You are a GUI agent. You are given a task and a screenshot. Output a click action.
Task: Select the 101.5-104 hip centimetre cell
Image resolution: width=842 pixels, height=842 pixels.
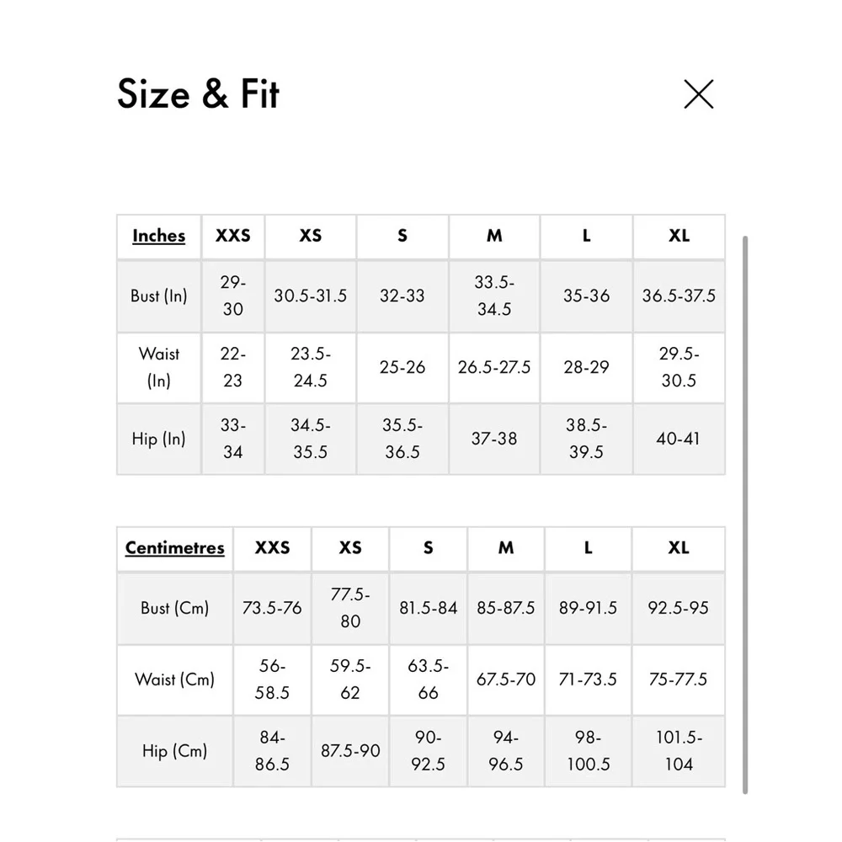tap(678, 751)
